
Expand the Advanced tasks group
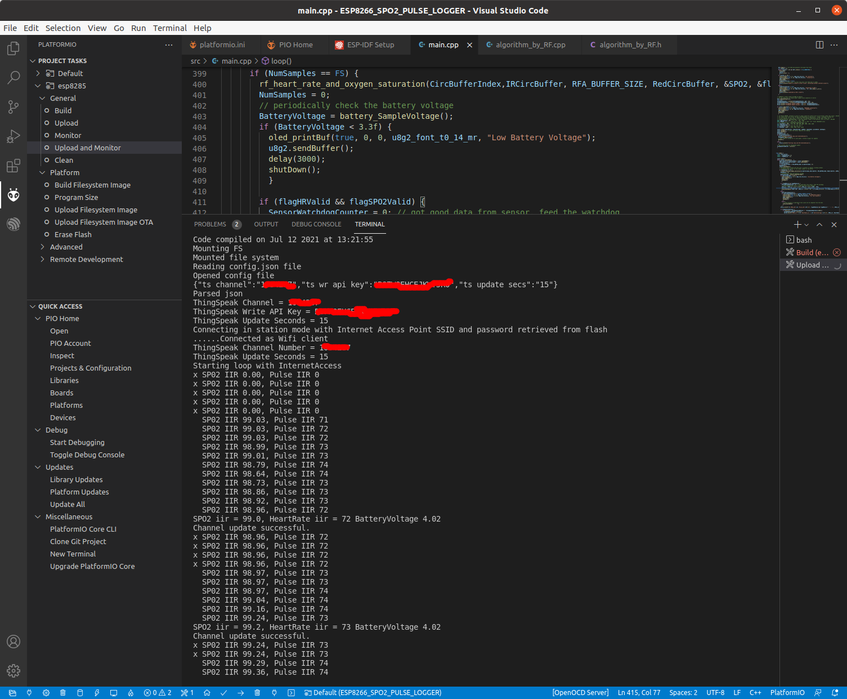tap(43, 247)
